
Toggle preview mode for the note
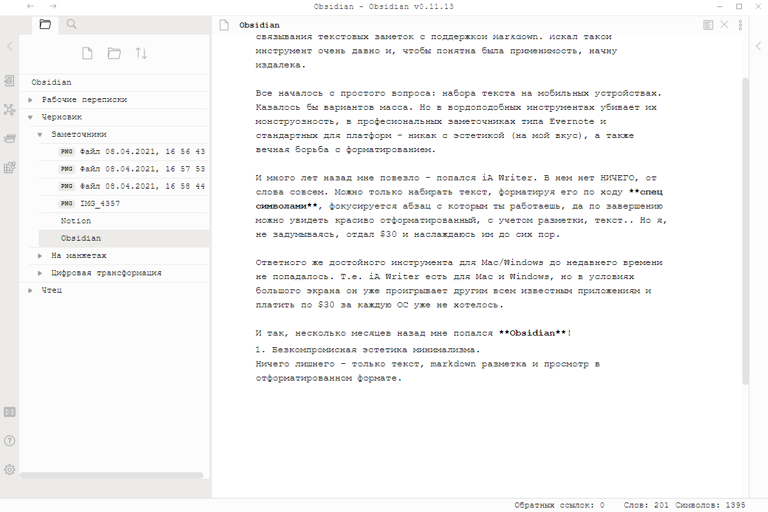[708, 25]
